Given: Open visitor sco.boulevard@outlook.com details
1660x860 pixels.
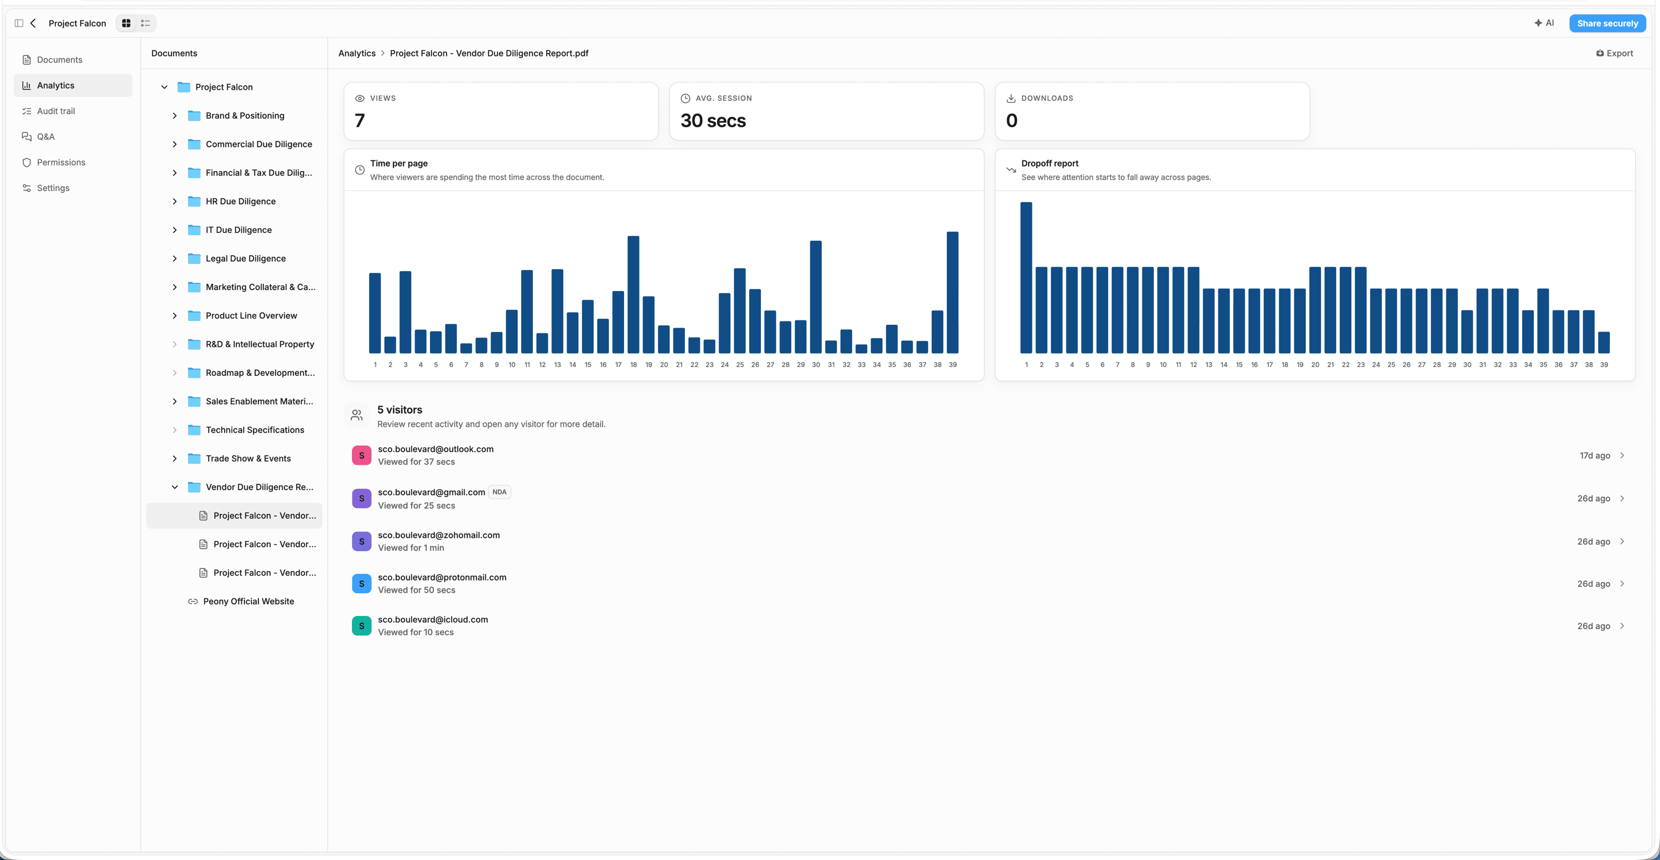Looking at the screenshot, I should coord(989,456).
